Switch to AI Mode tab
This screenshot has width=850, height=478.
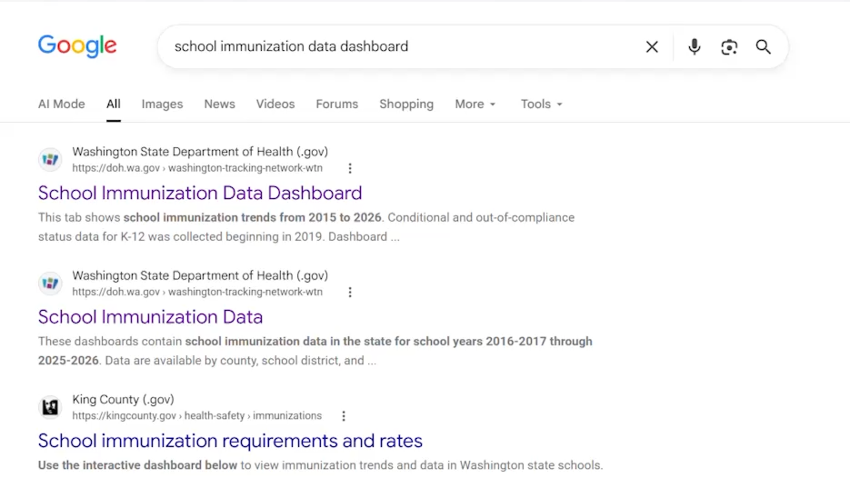62,104
